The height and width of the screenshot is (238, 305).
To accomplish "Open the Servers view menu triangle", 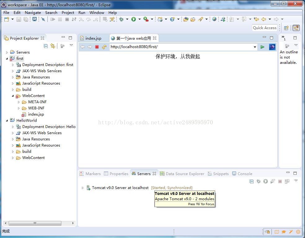I will click(296, 181).
